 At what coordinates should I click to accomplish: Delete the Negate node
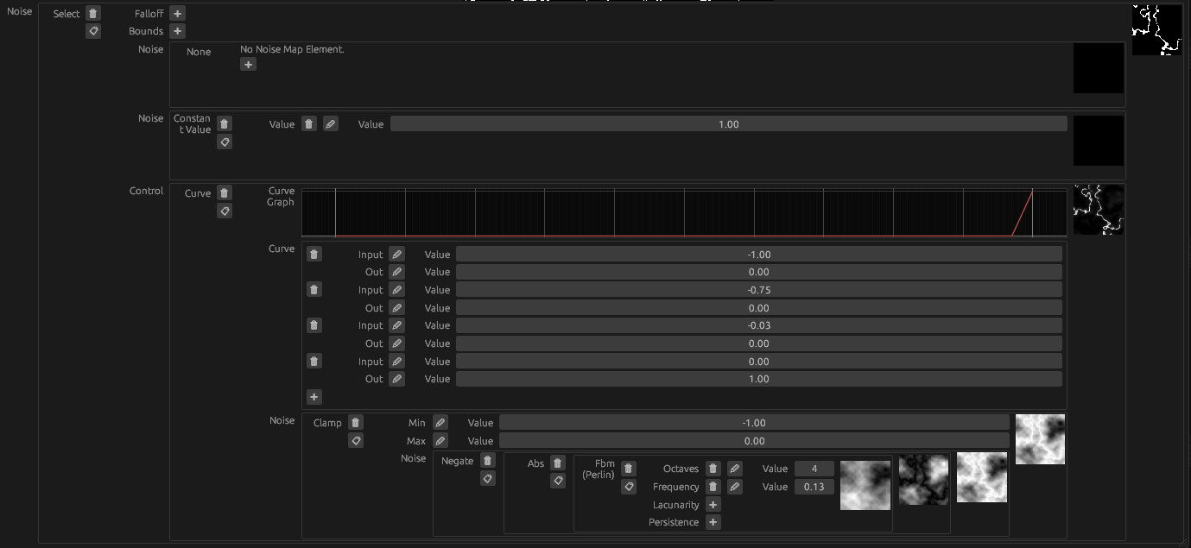pyautogui.click(x=488, y=461)
